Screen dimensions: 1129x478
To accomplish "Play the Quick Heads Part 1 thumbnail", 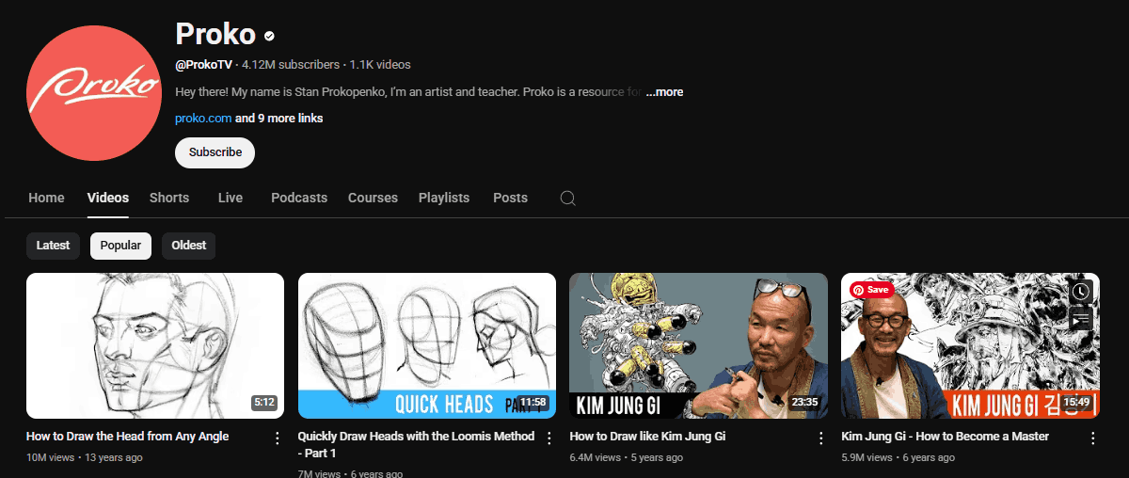I will (427, 345).
